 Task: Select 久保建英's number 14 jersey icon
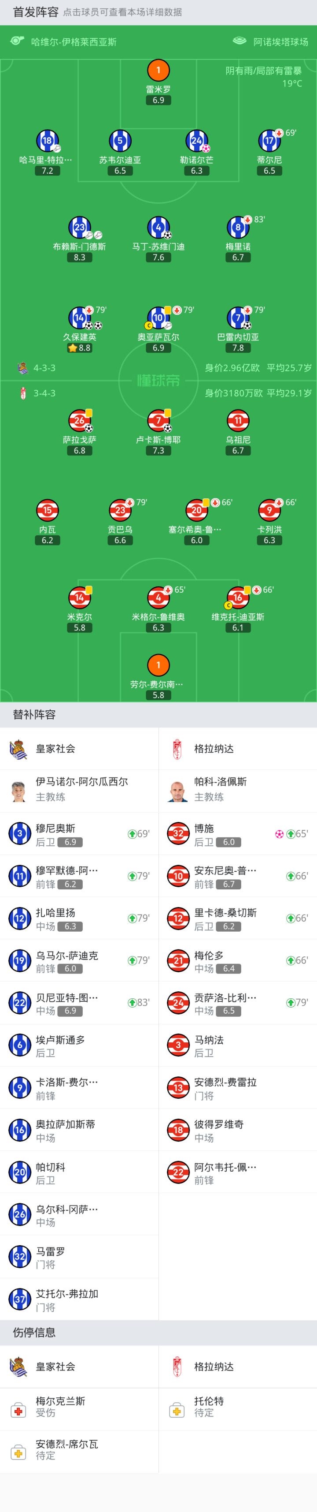[x=79, y=317]
